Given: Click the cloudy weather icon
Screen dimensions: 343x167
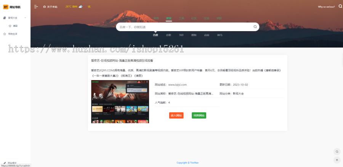Looking at the screenshot, I should [x=81, y=6].
